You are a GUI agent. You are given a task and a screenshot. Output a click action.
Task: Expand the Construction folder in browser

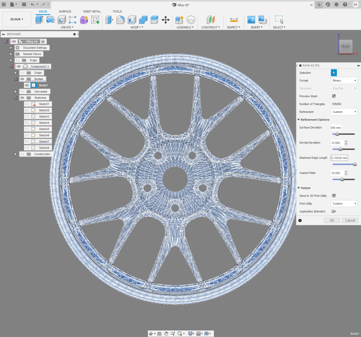click(x=16, y=154)
